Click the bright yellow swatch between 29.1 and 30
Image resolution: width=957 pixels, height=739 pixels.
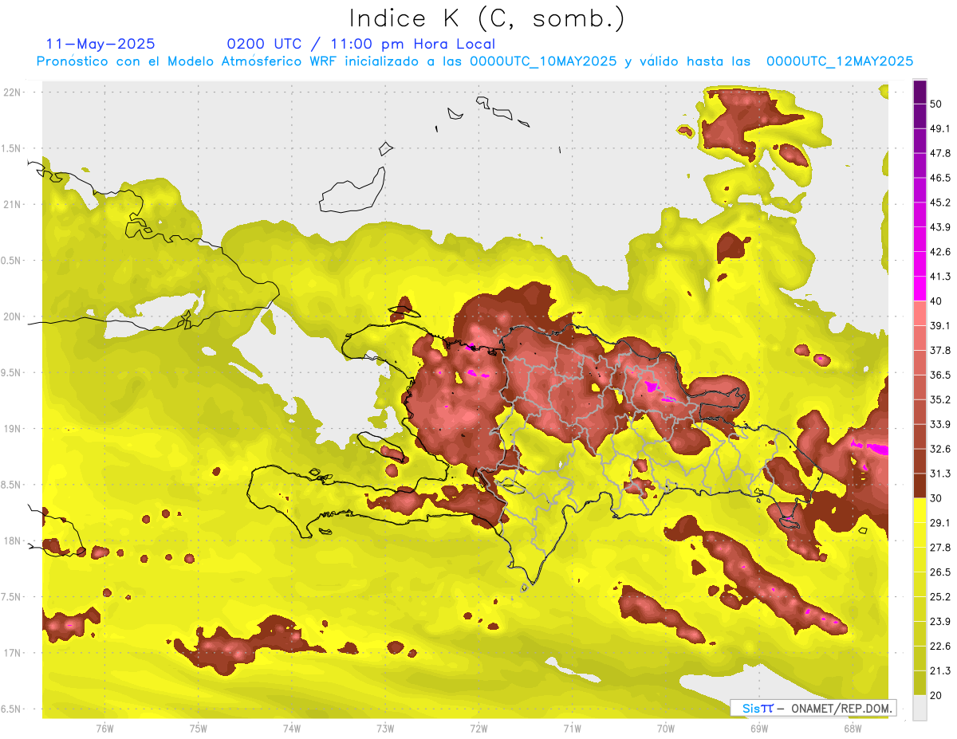pos(920,510)
